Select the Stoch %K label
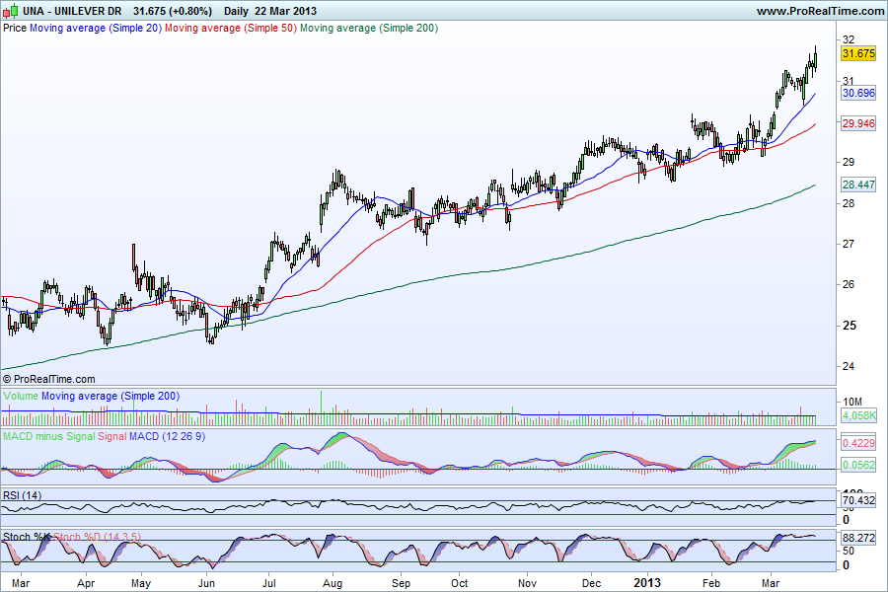 27,537
